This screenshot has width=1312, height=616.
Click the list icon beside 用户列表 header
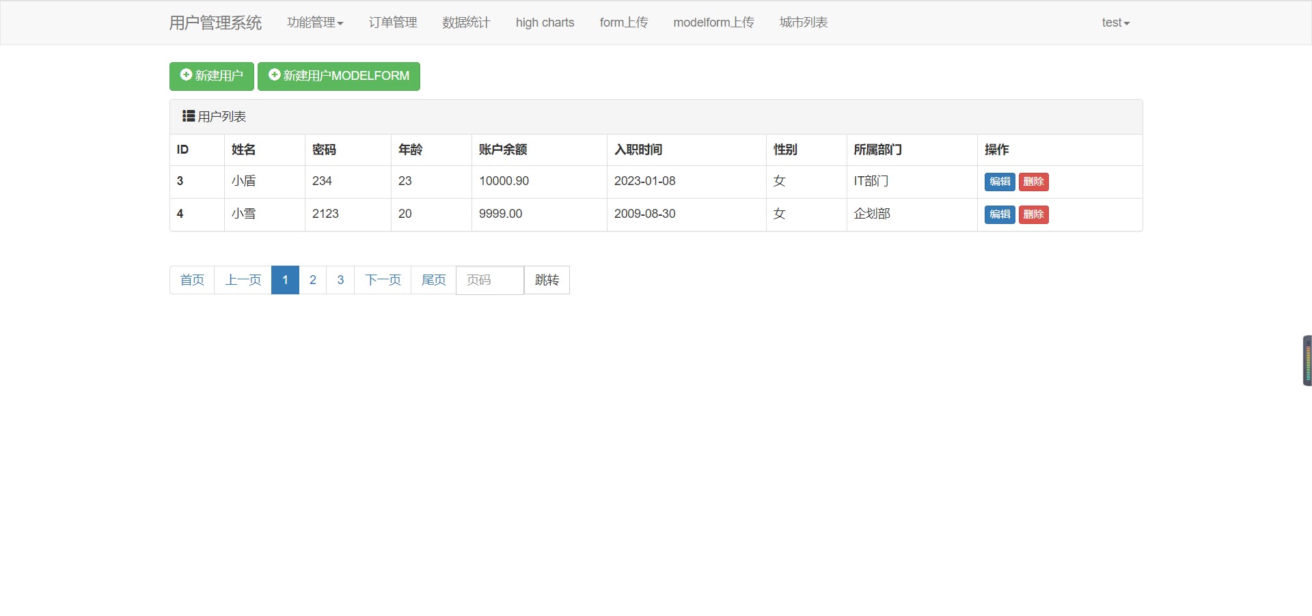[x=187, y=116]
